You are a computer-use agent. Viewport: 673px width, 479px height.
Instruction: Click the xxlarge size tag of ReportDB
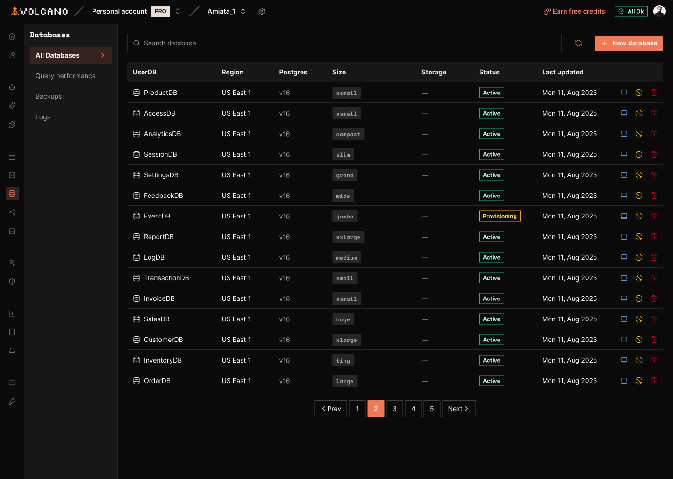coord(348,237)
